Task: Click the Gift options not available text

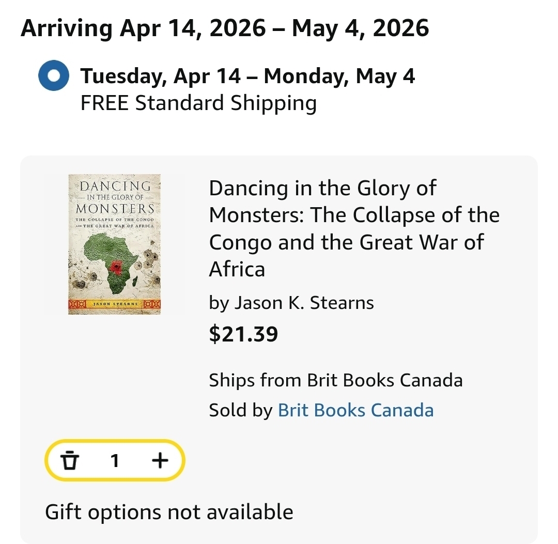Action: 169,512
